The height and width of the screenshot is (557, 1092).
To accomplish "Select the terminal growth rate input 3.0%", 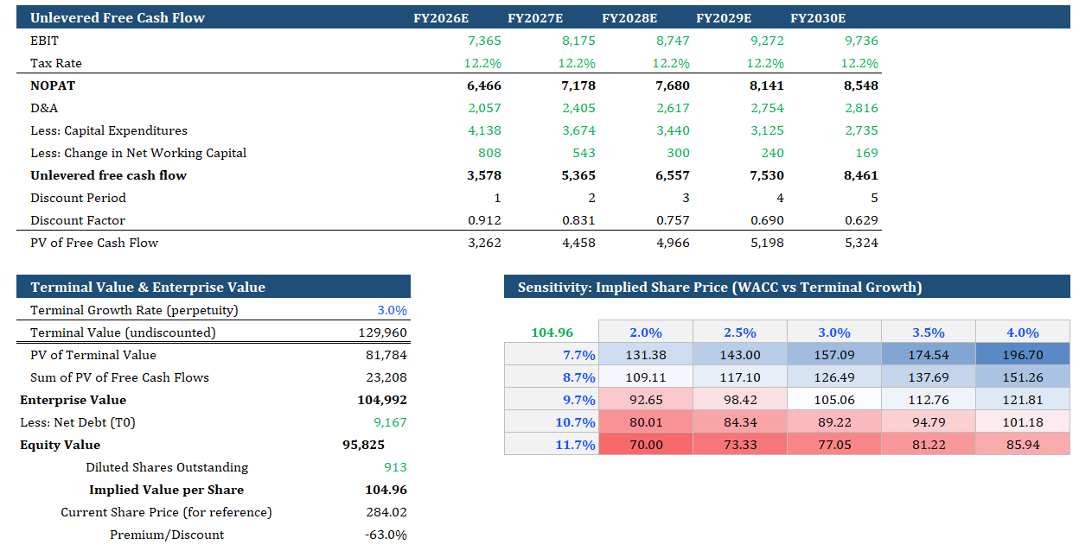I will (x=392, y=310).
